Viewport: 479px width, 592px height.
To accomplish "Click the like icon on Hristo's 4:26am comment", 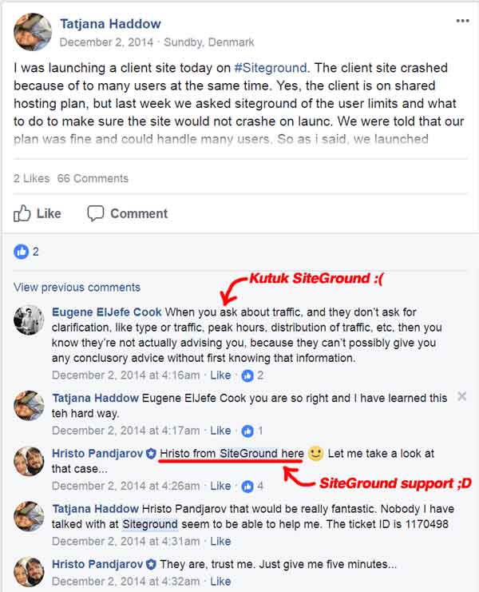I will pos(247,487).
